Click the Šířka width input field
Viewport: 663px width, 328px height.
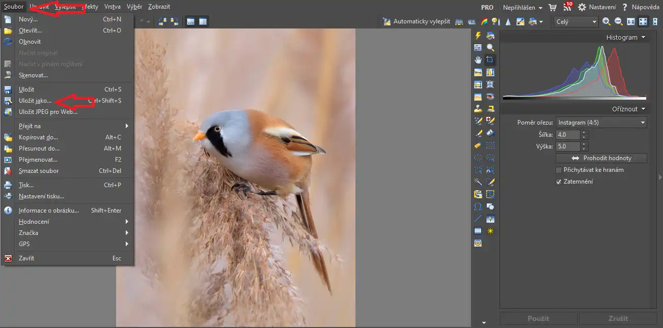click(x=568, y=135)
